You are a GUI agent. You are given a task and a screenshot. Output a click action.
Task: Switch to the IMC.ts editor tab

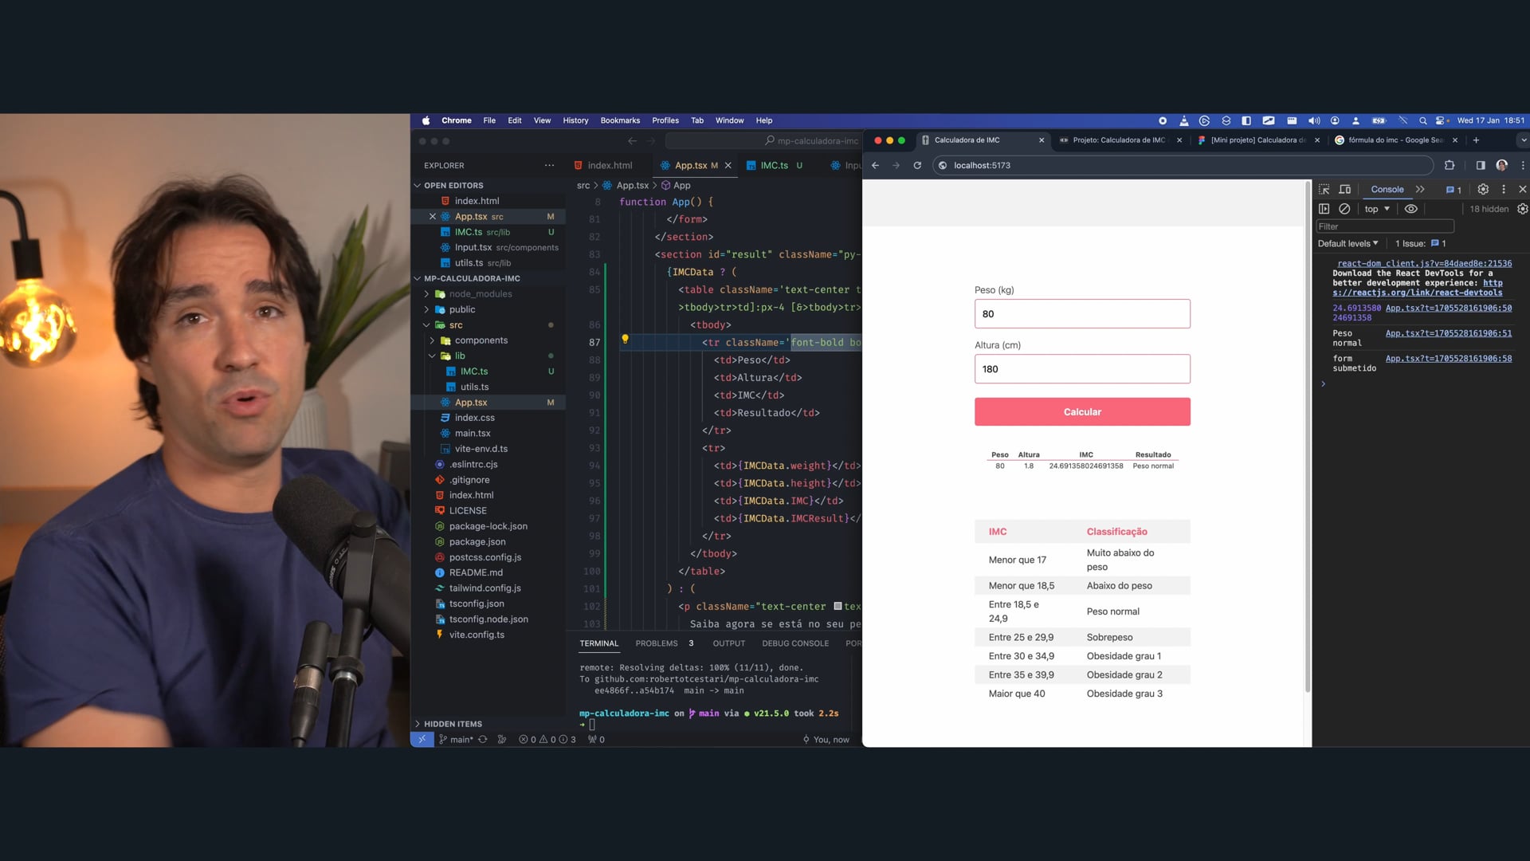(x=773, y=165)
